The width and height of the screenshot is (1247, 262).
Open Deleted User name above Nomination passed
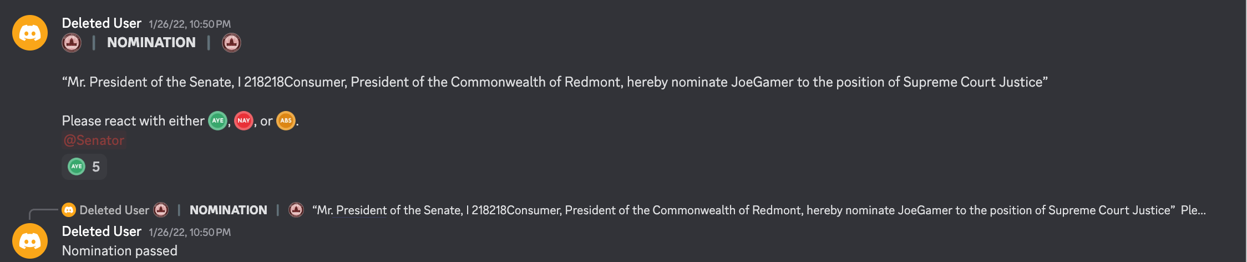102,231
